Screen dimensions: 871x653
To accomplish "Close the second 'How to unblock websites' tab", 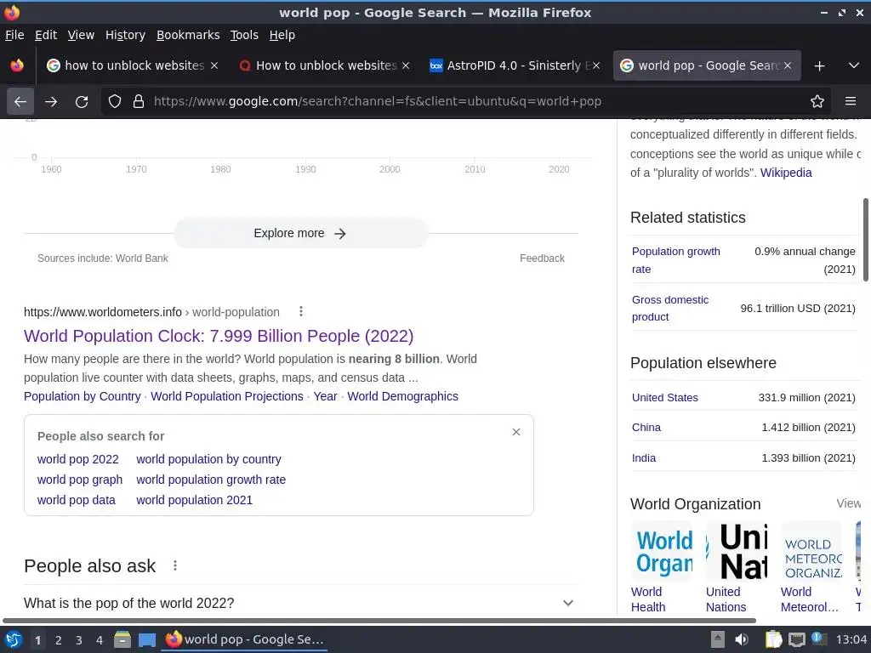I will pyautogui.click(x=406, y=65).
